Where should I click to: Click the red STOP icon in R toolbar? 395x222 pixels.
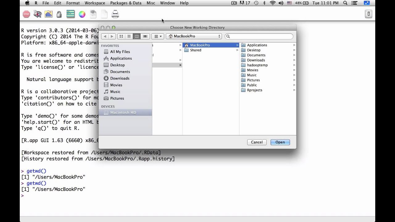click(27, 14)
